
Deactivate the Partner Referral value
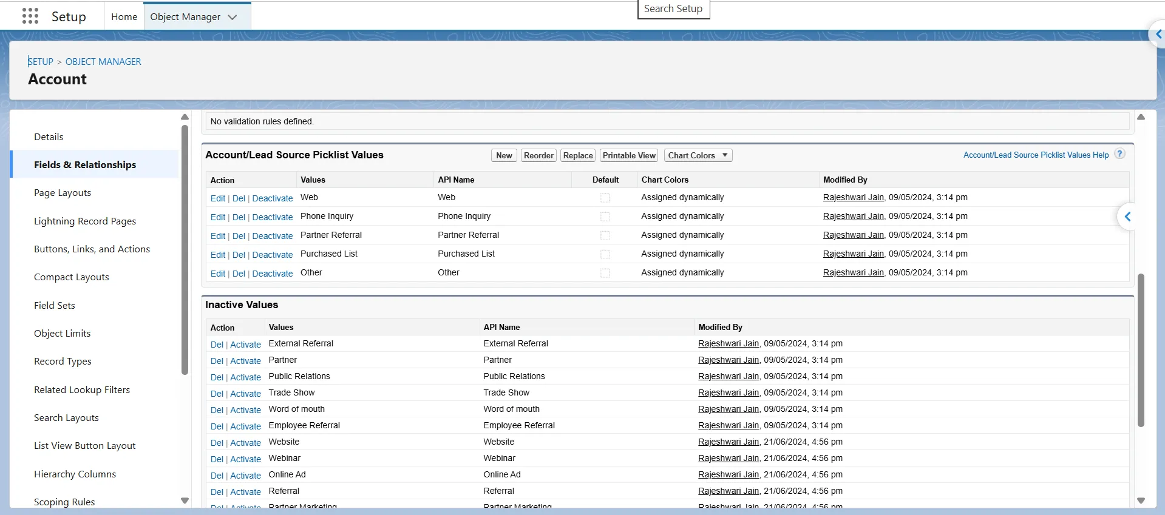(273, 236)
